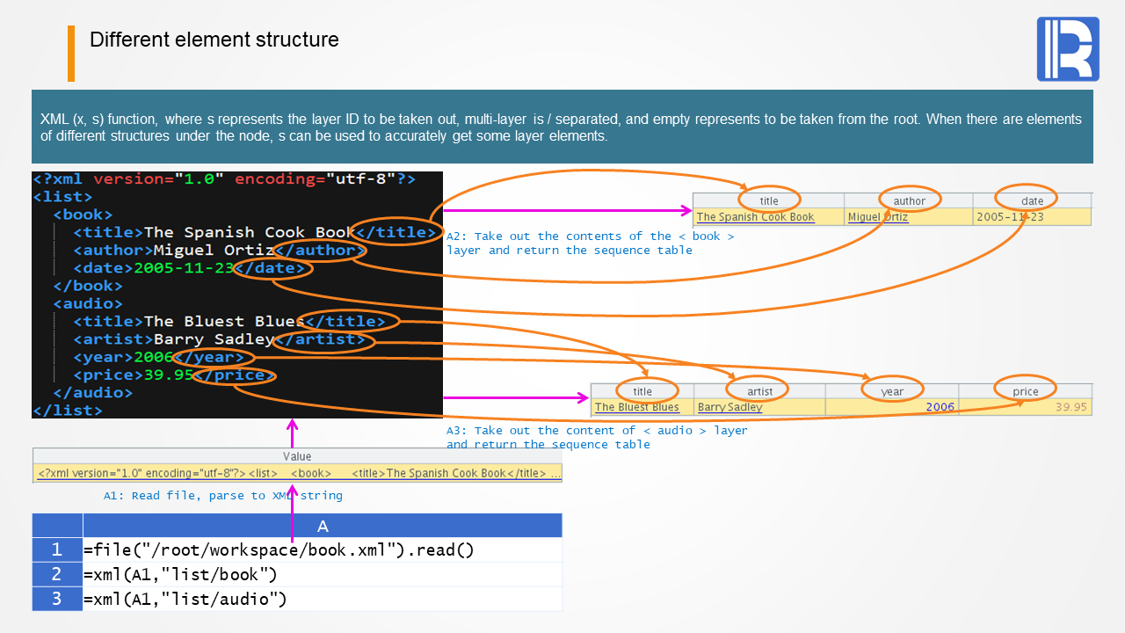Select "The Bluest Blues" cell in audio table
This screenshot has width=1125, height=633.
click(642, 407)
